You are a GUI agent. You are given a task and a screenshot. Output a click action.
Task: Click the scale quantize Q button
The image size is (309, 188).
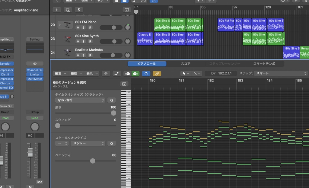tap(112, 143)
